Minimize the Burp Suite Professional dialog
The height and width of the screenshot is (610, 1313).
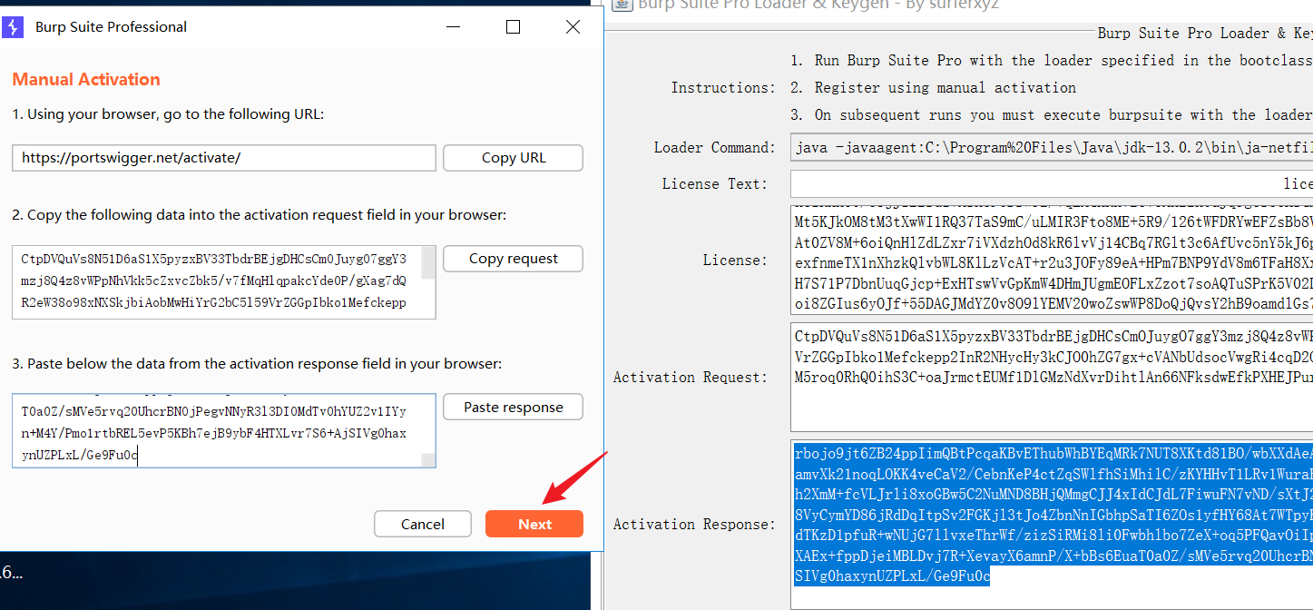tap(454, 27)
